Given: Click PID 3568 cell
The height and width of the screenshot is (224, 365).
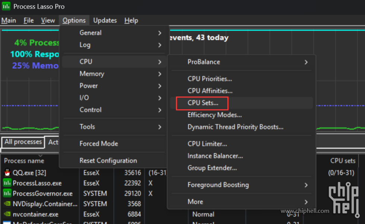Looking at the screenshot, I should [x=134, y=204].
